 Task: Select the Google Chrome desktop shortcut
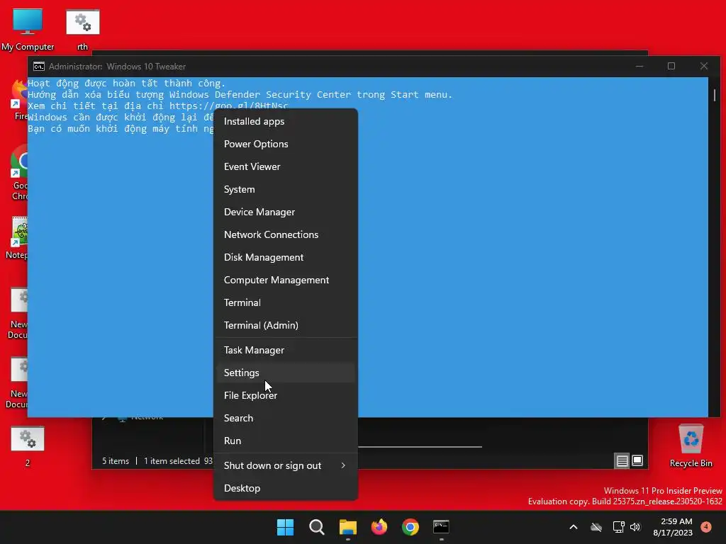[19, 173]
